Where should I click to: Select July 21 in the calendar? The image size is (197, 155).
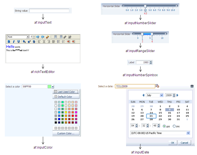pyautogui.click(x=151, y=116)
